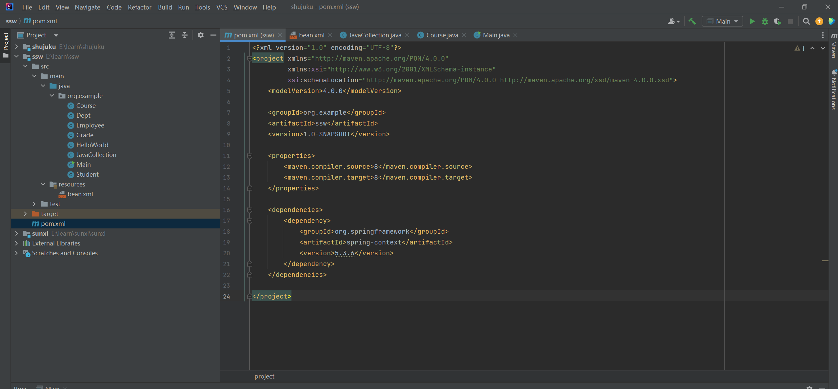This screenshot has height=389, width=838.
Task: Switch to the bean.xml tab
Action: [x=311, y=35]
